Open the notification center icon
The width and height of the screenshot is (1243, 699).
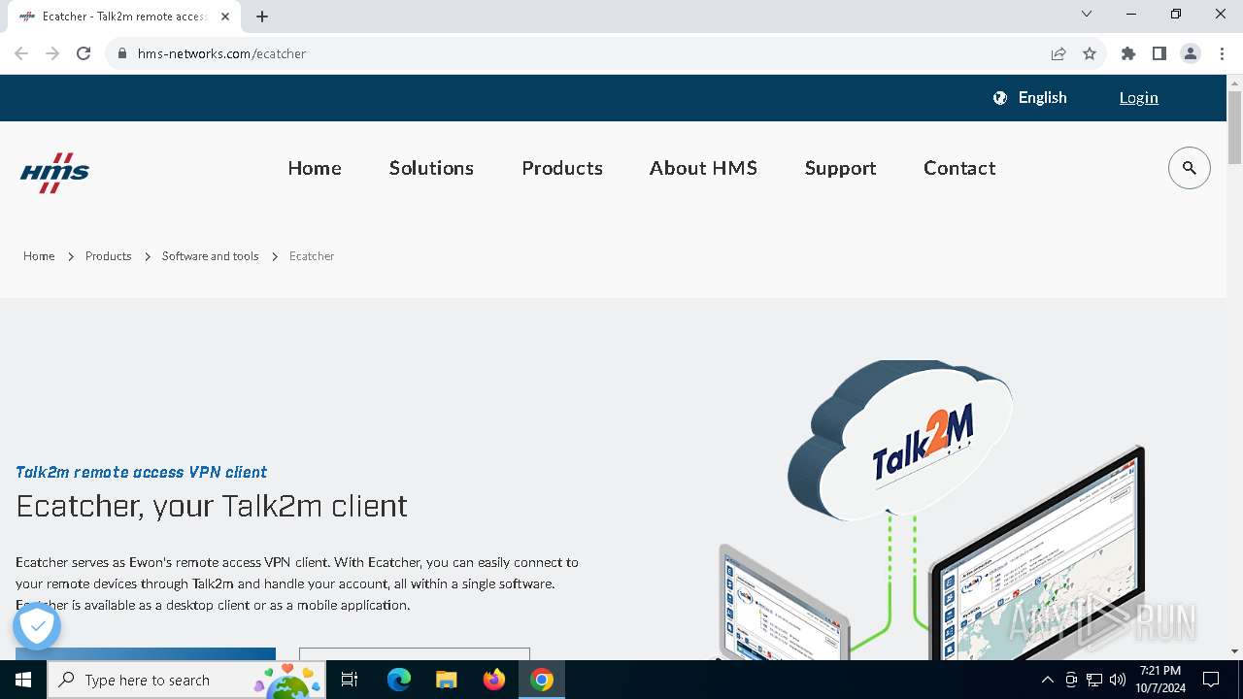click(1211, 680)
